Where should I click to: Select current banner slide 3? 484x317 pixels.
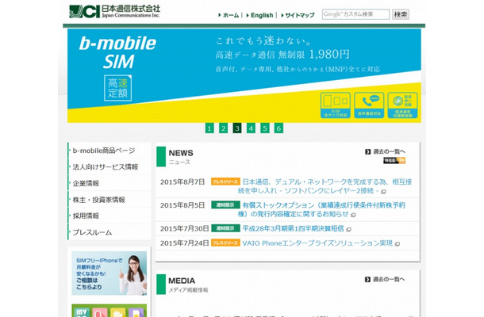pos(237,128)
